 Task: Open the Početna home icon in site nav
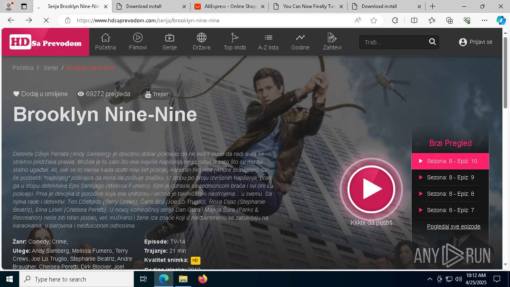pyautogui.click(x=105, y=42)
